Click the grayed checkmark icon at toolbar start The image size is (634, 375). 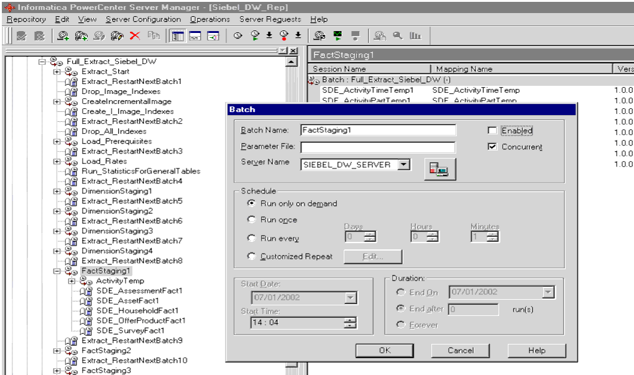click(x=21, y=36)
